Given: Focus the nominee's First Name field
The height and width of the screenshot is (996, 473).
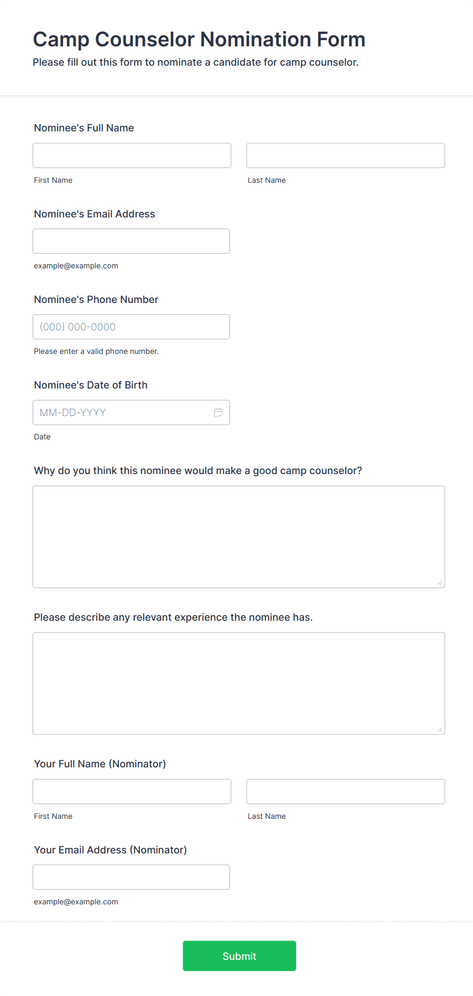Looking at the screenshot, I should (x=132, y=155).
